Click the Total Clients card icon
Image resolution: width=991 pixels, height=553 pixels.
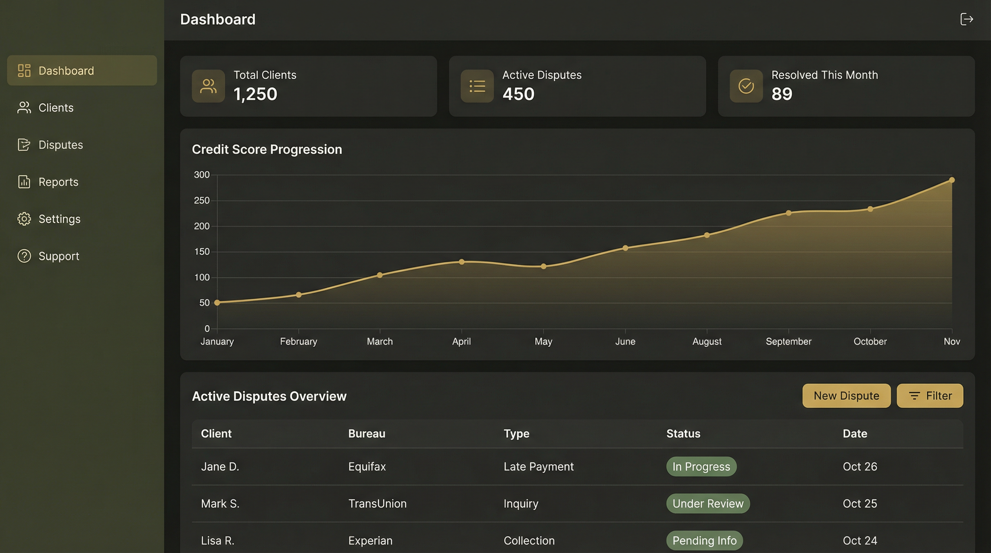point(208,86)
